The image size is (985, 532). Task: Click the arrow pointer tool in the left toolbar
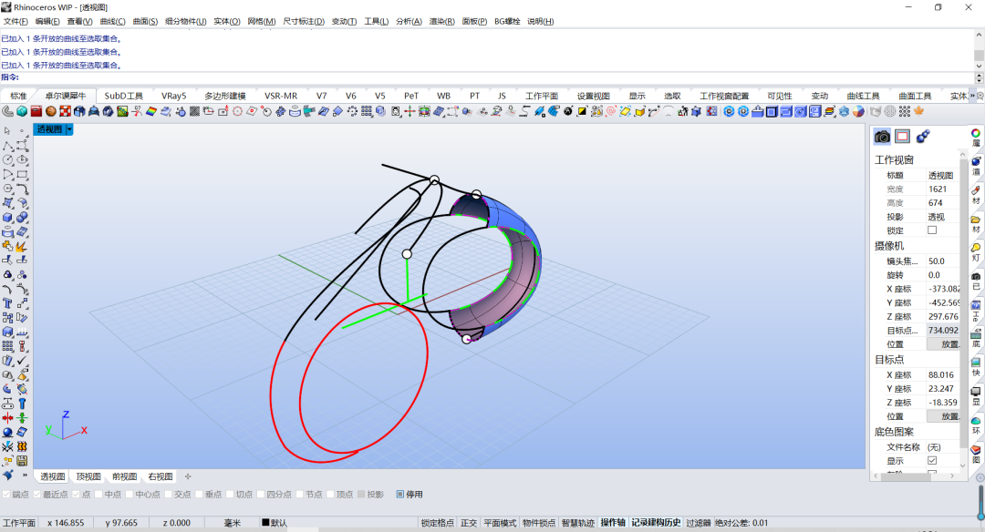click(x=7, y=131)
